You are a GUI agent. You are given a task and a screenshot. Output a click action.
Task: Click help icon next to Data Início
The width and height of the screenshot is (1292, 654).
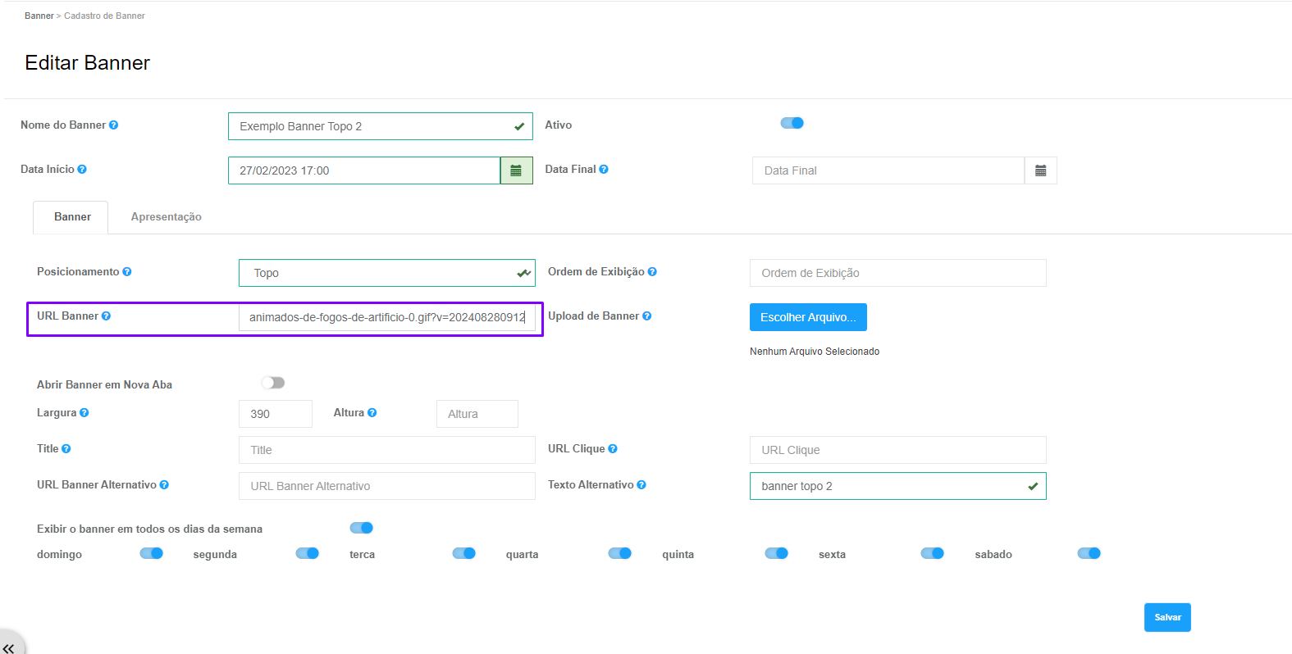82,170
